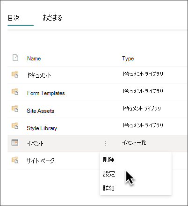Screen dimensions: 188x206
Task: Choose 詳細 from the context menu
Action: (108, 188)
